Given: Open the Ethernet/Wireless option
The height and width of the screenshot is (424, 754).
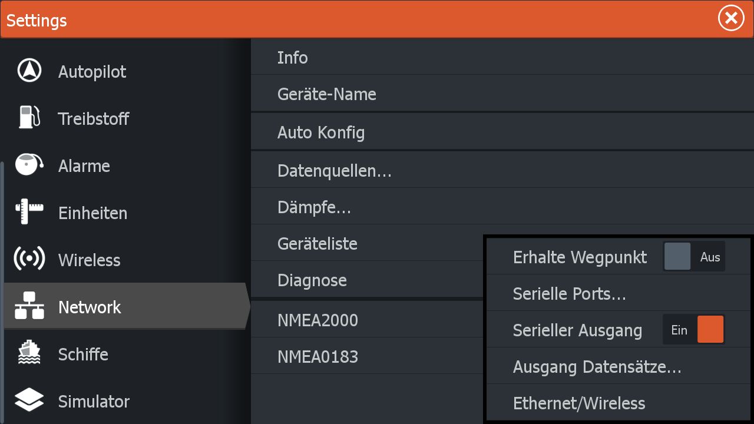Looking at the screenshot, I should click(578, 403).
